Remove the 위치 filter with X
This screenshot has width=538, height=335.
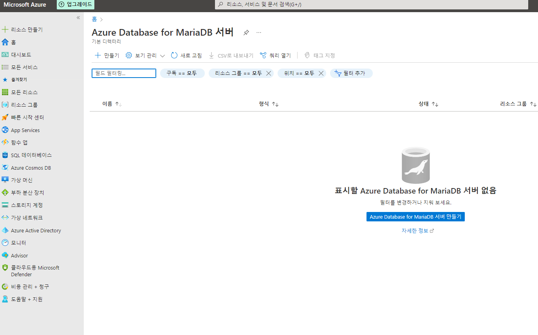pos(321,73)
